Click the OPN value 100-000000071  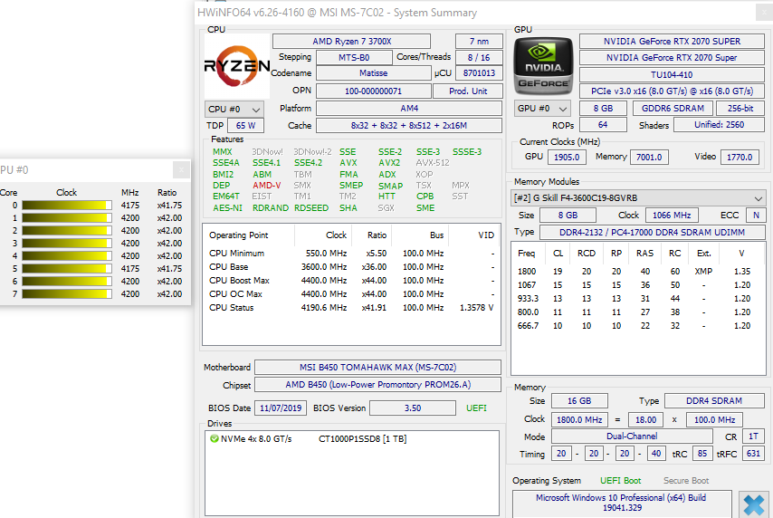click(x=373, y=91)
